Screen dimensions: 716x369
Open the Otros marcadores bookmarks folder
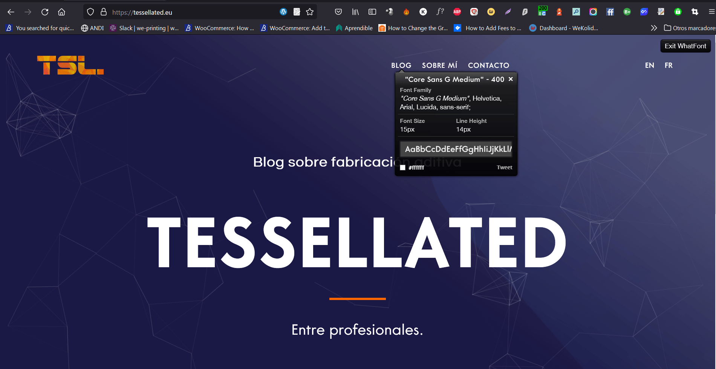(x=690, y=28)
